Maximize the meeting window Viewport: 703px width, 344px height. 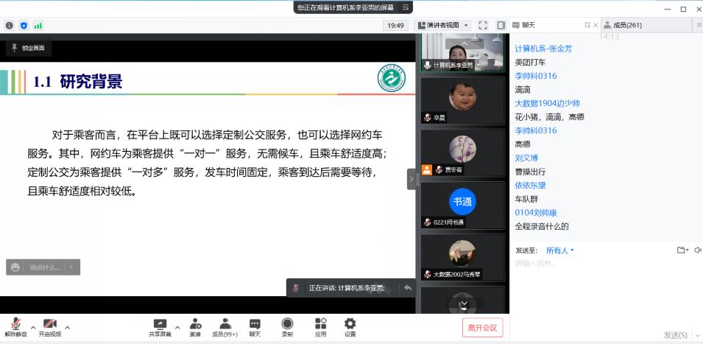pyautogui.click(x=683, y=9)
